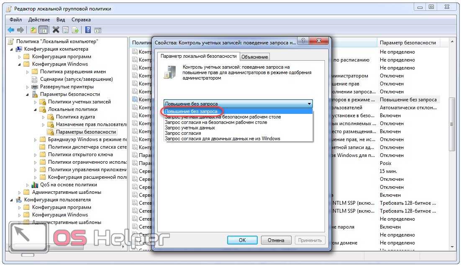Switch to the Объяснение tab
This screenshot has width=461, height=265.
[x=255, y=57]
